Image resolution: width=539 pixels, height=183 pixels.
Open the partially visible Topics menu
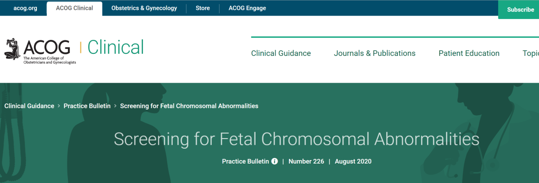point(531,53)
